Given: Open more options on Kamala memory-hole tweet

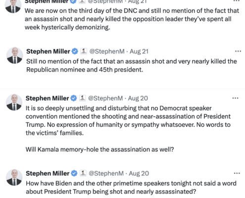Looking at the screenshot, I should [x=235, y=98].
